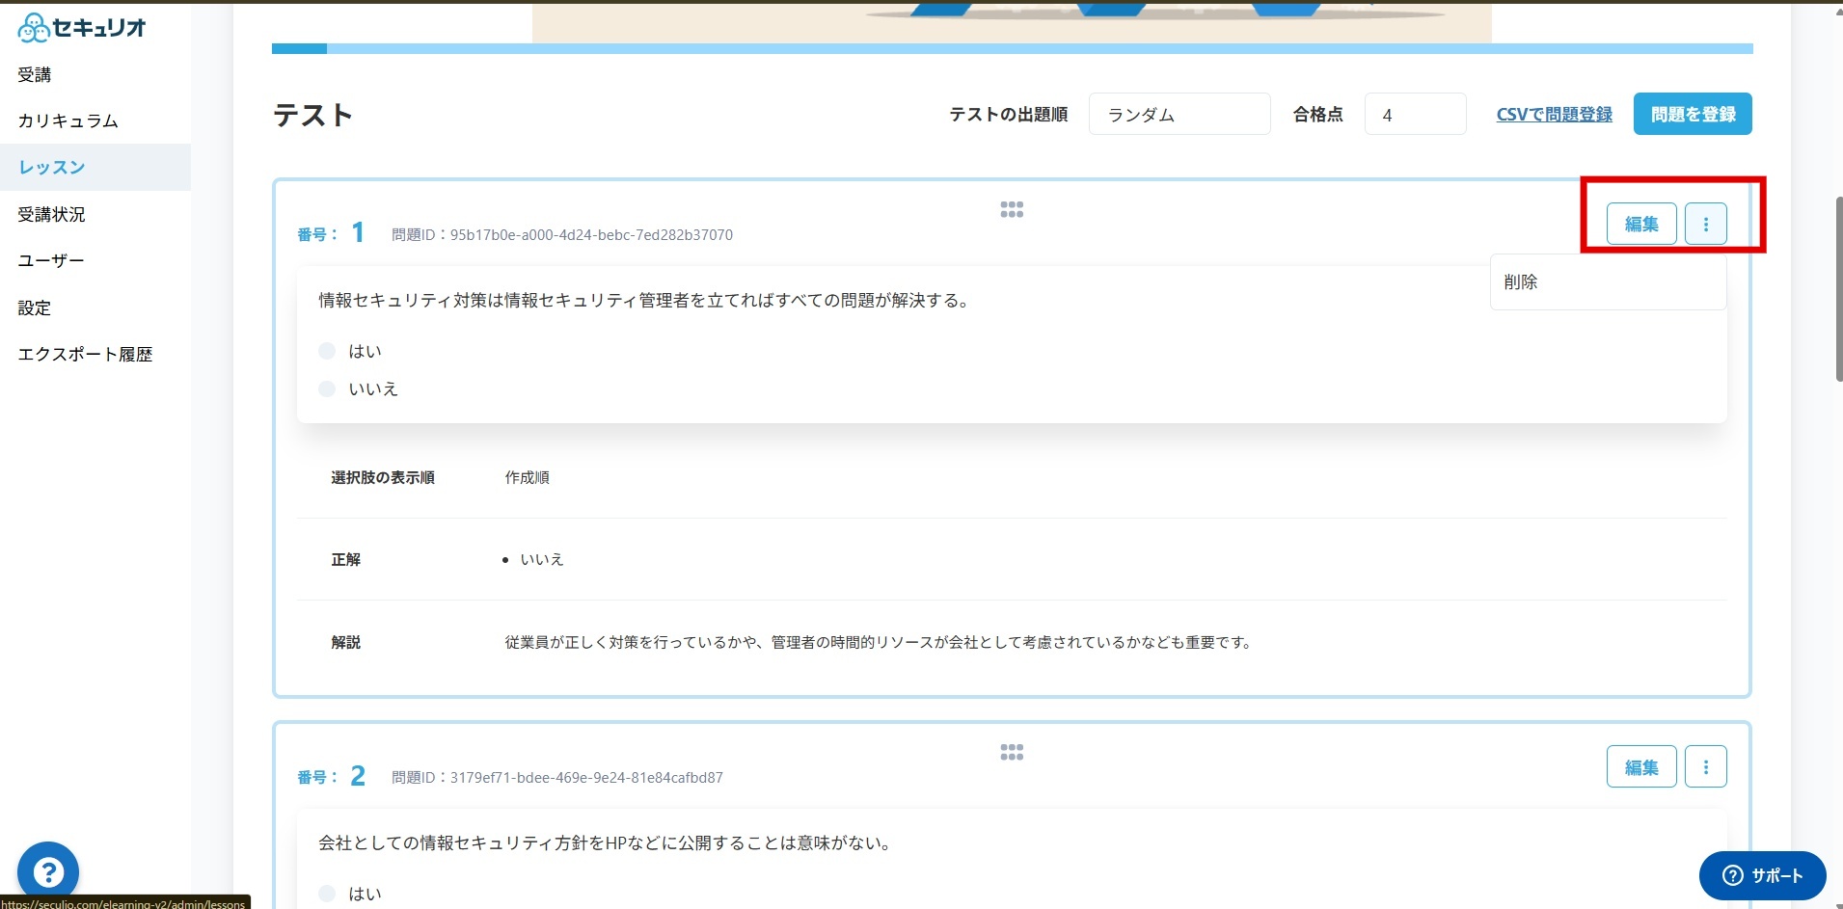The image size is (1843, 909).
Task: Open テストの出題順 dropdown showing ランダム
Action: (x=1179, y=115)
